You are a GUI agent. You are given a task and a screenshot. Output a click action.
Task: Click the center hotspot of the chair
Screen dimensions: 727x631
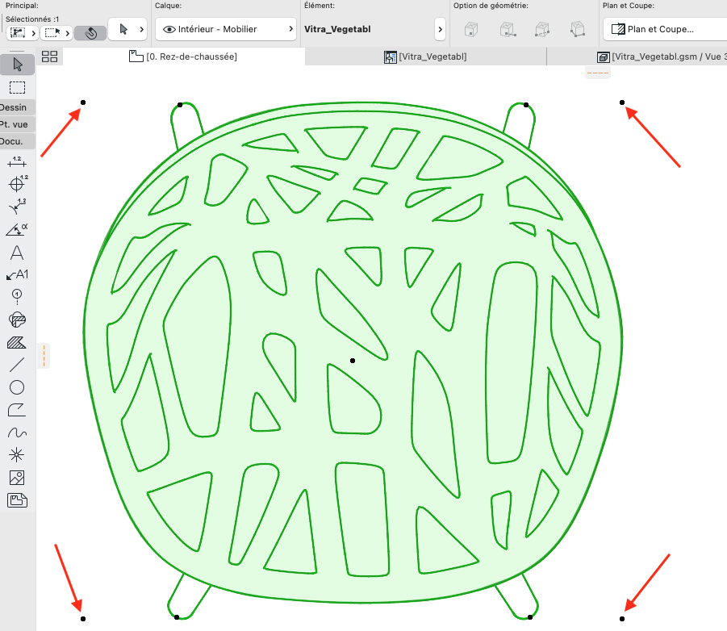coord(353,360)
